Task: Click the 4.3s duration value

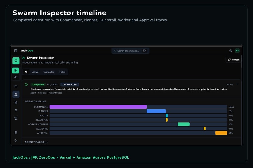Action: point(230,124)
